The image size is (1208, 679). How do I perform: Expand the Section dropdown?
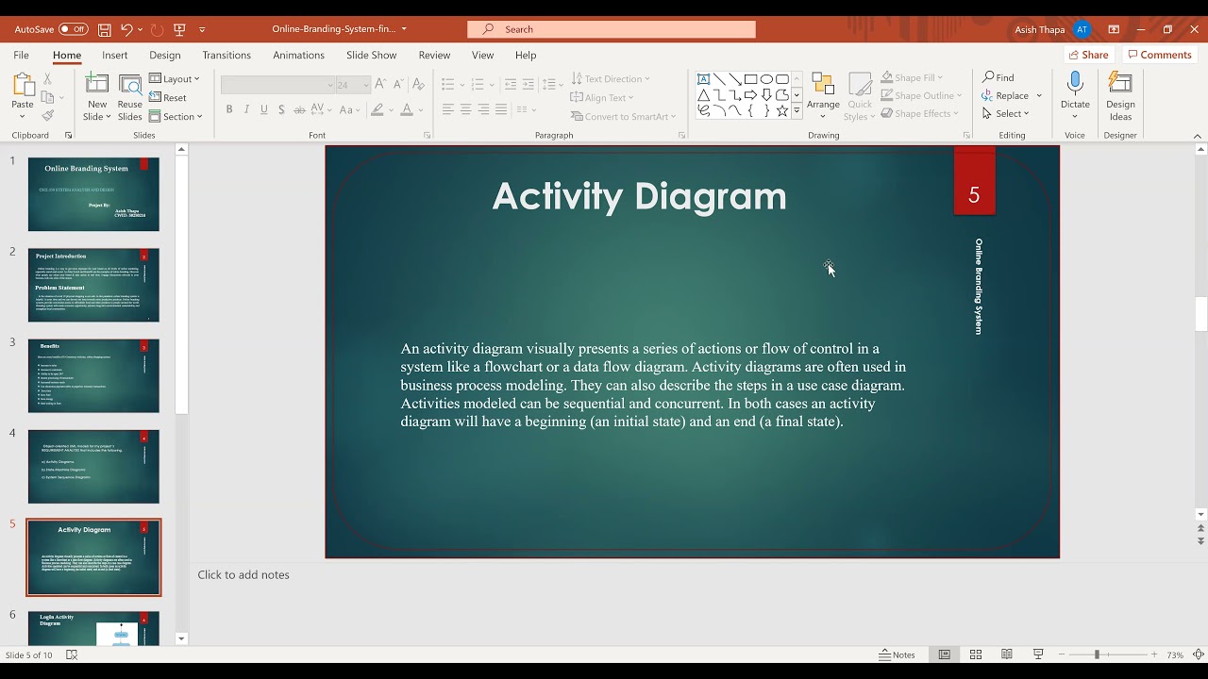tap(176, 117)
